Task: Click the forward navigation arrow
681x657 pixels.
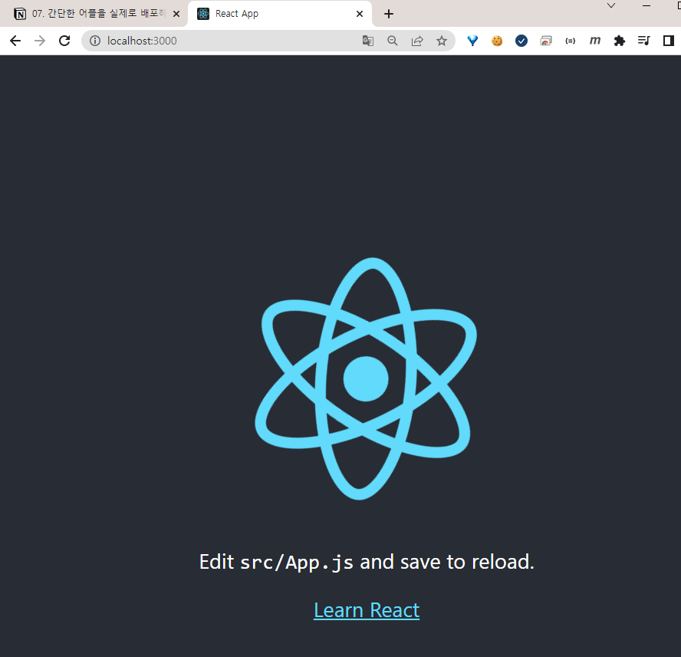Action: coord(40,41)
